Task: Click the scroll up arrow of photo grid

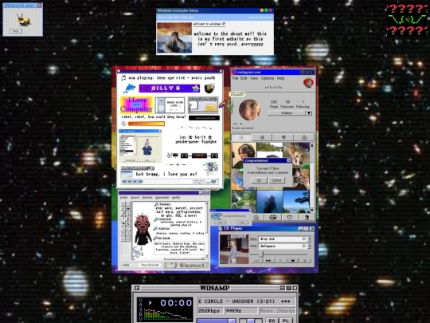Action: pos(312,145)
